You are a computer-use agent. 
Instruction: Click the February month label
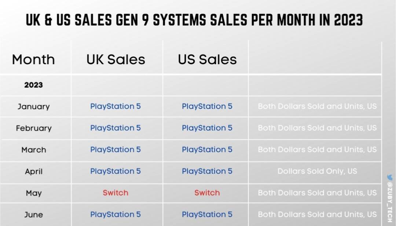(34, 128)
